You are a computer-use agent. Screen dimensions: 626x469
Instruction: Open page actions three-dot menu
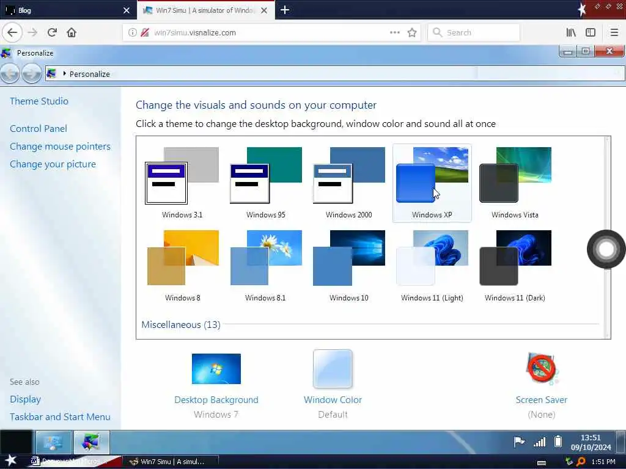395,32
